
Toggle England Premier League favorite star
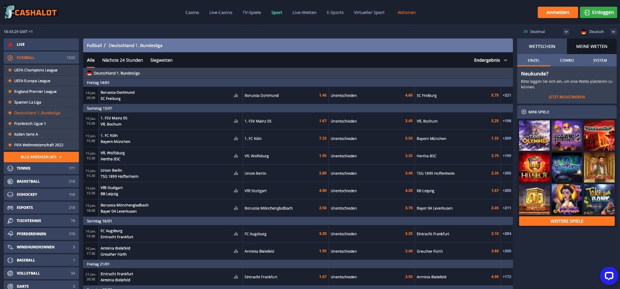[x=10, y=91]
